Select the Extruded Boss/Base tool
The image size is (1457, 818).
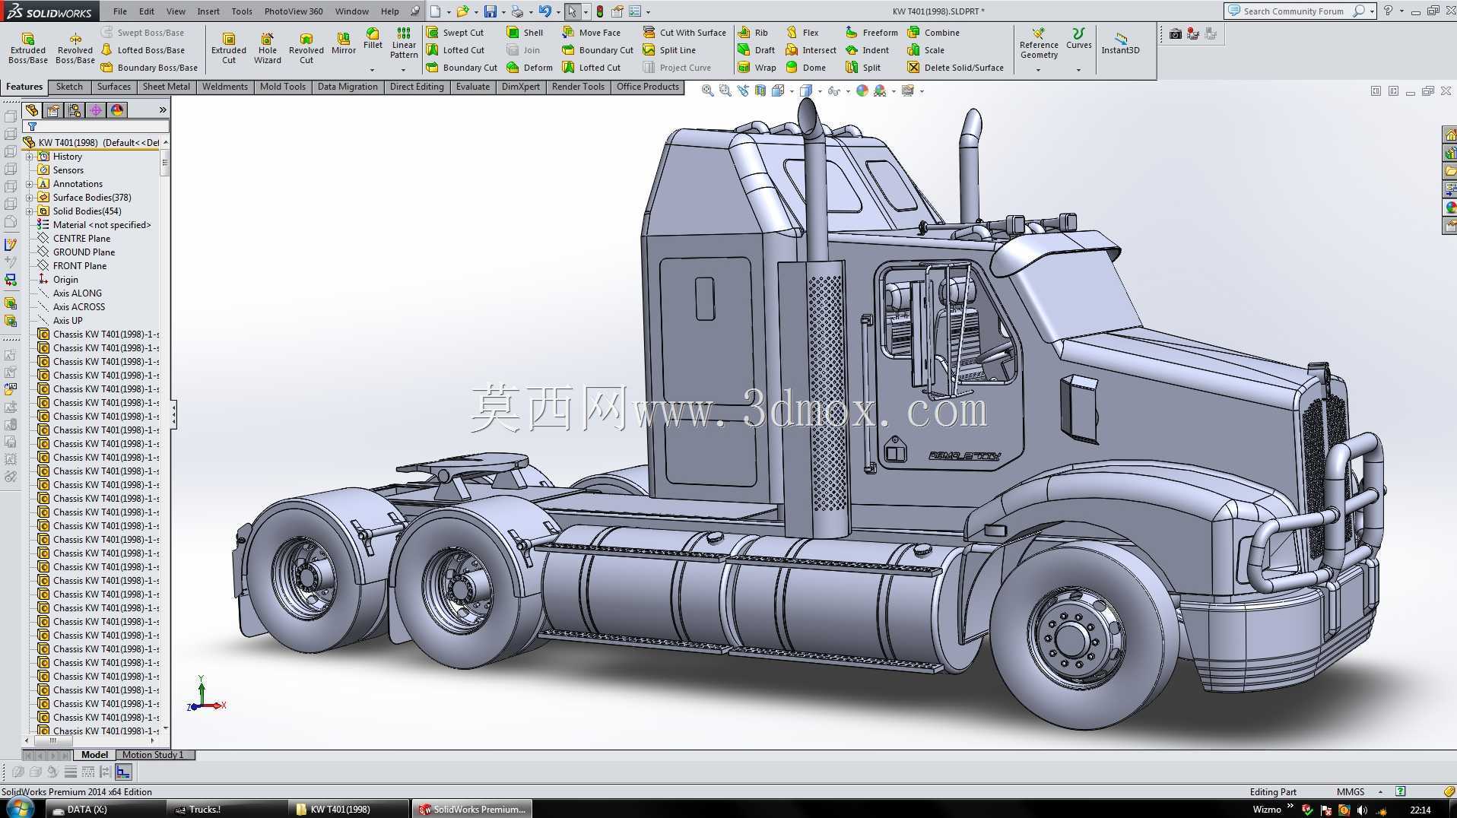[x=28, y=48]
